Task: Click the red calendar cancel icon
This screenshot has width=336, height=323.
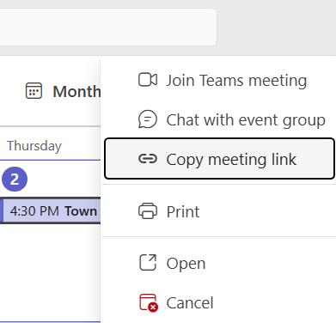Action: click(149, 302)
